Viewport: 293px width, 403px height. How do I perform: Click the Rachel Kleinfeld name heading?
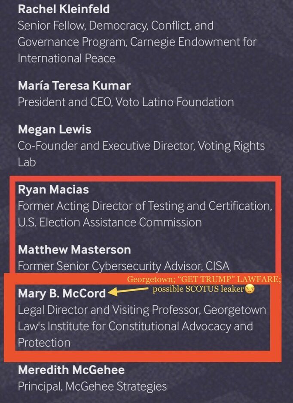pos(64,9)
